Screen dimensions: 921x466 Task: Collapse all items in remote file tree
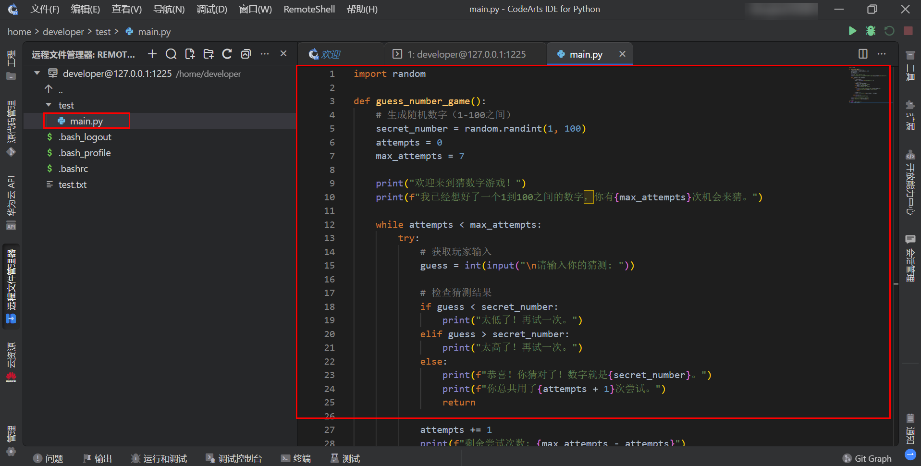[x=246, y=54]
